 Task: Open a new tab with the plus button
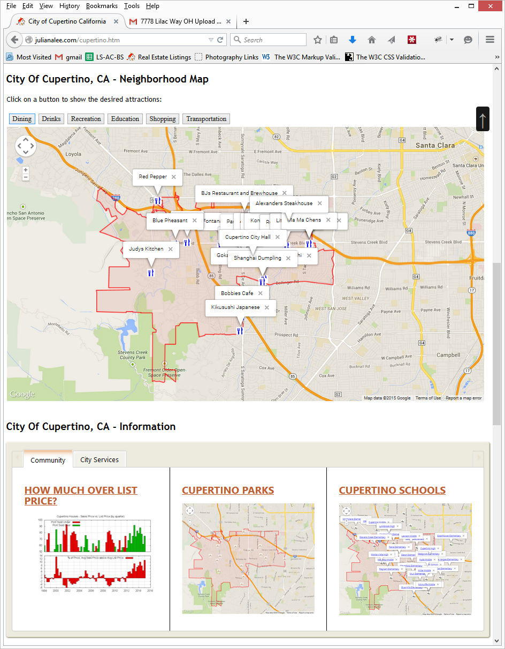pyautogui.click(x=246, y=21)
